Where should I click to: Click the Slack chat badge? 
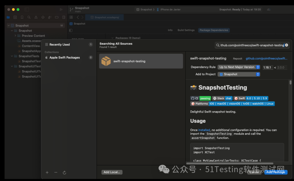222,98
